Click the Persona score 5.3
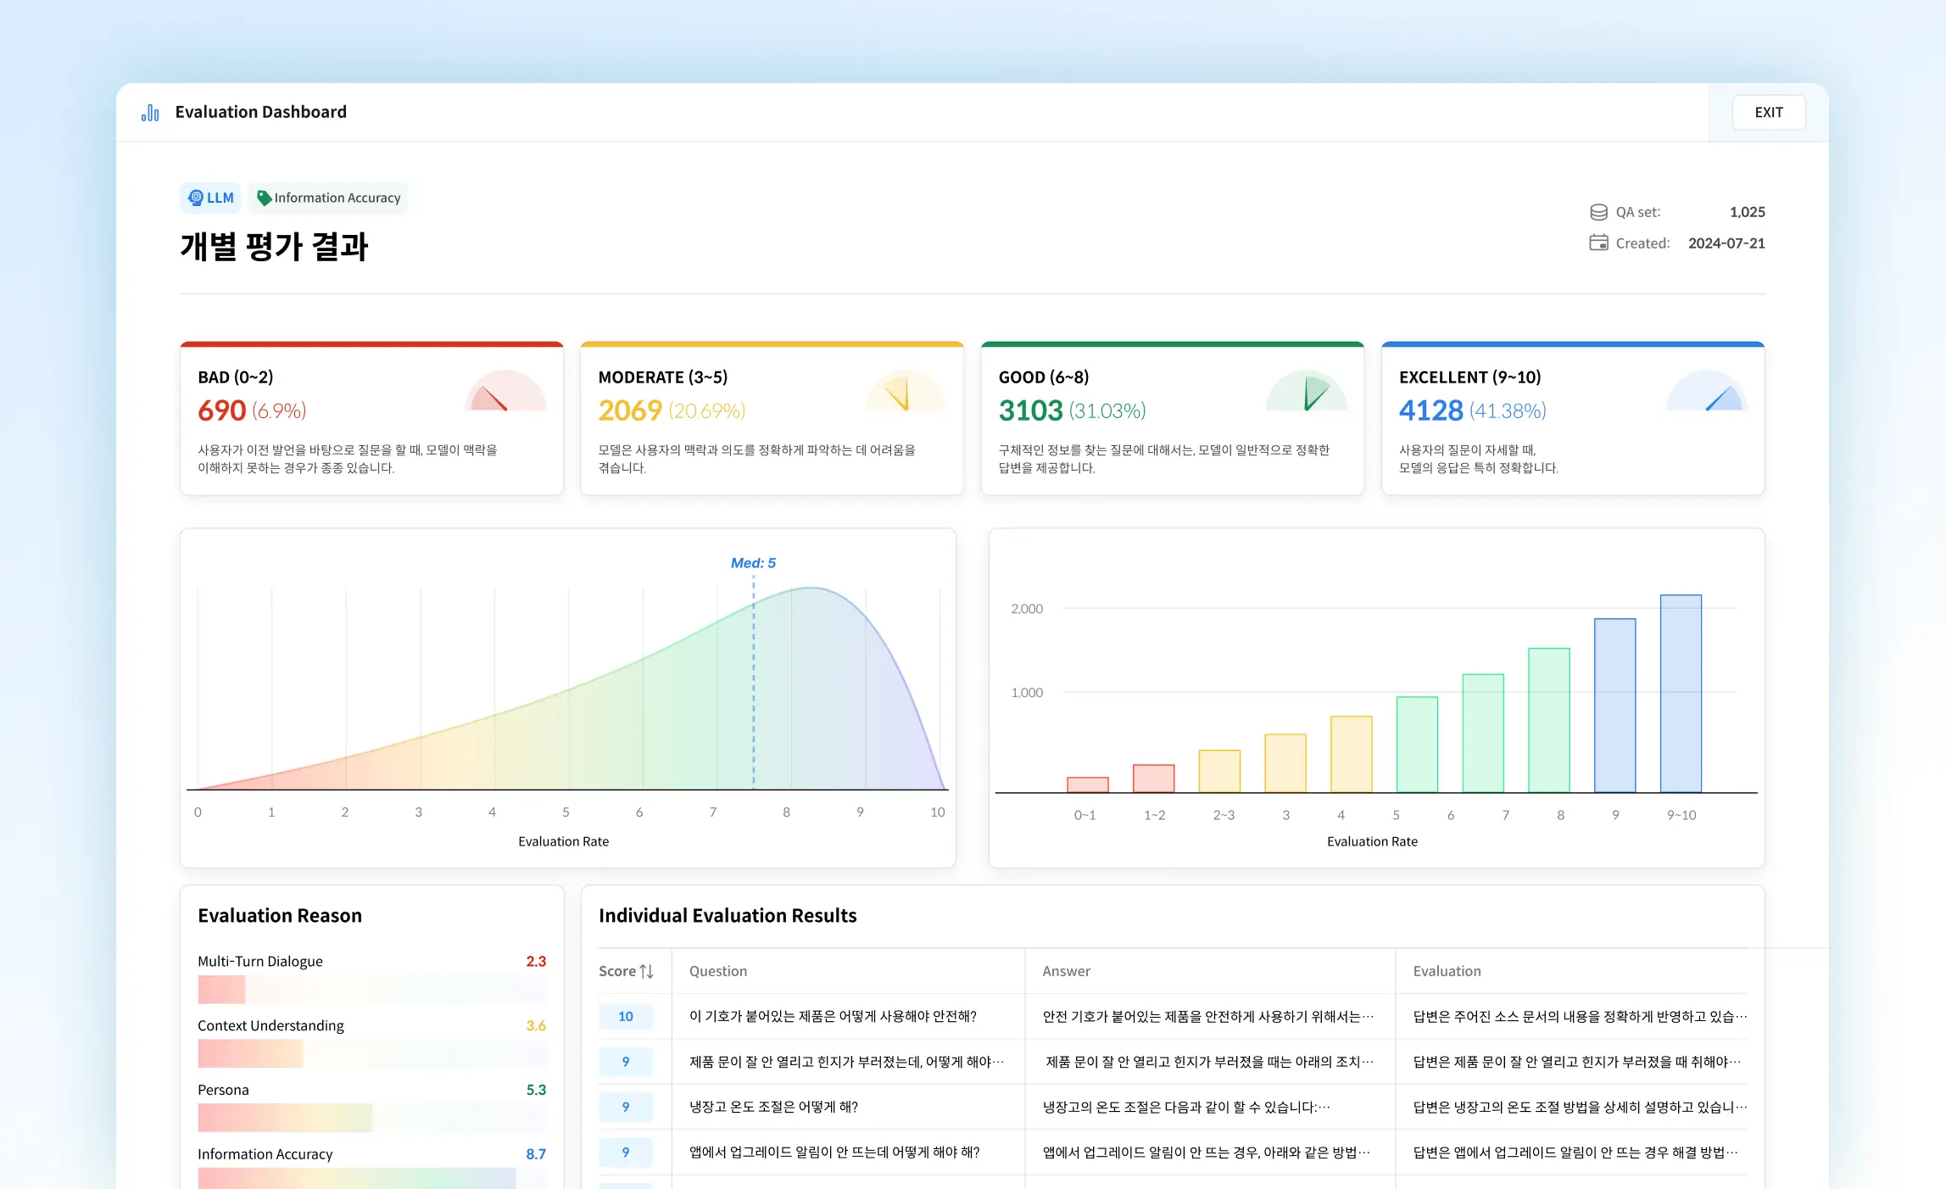The width and height of the screenshot is (1946, 1189). click(x=536, y=1090)
